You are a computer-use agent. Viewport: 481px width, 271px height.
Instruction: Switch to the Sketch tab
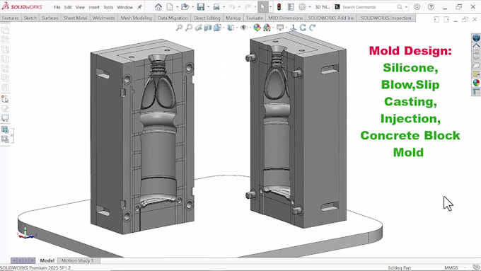(x=30, y=18)
